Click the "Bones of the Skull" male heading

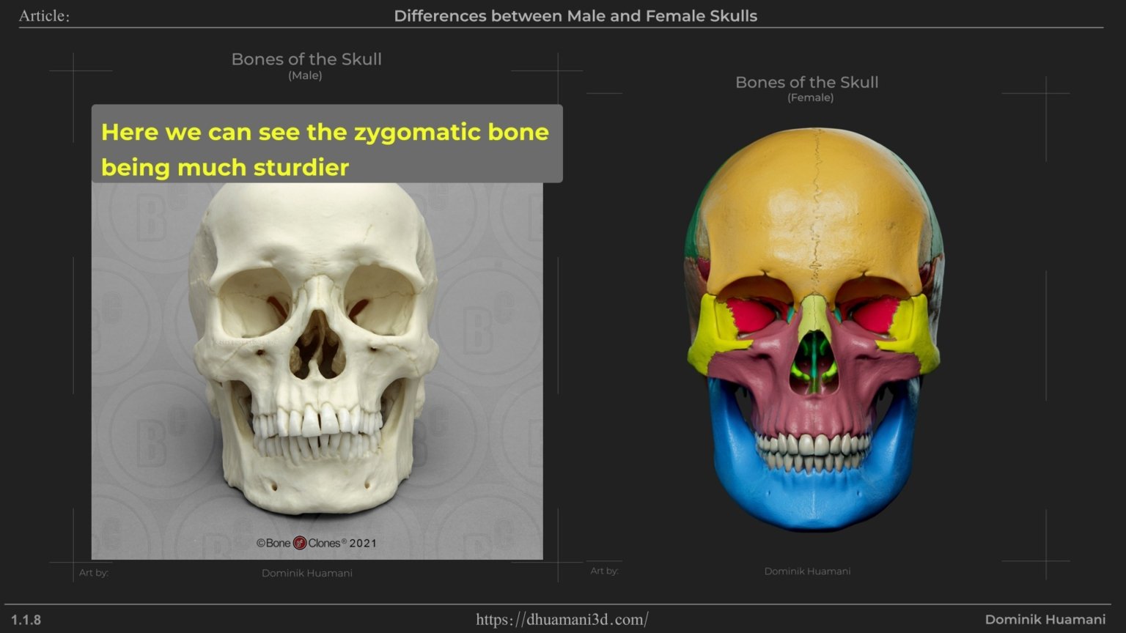pyautogui.click(x=306, y=59)
